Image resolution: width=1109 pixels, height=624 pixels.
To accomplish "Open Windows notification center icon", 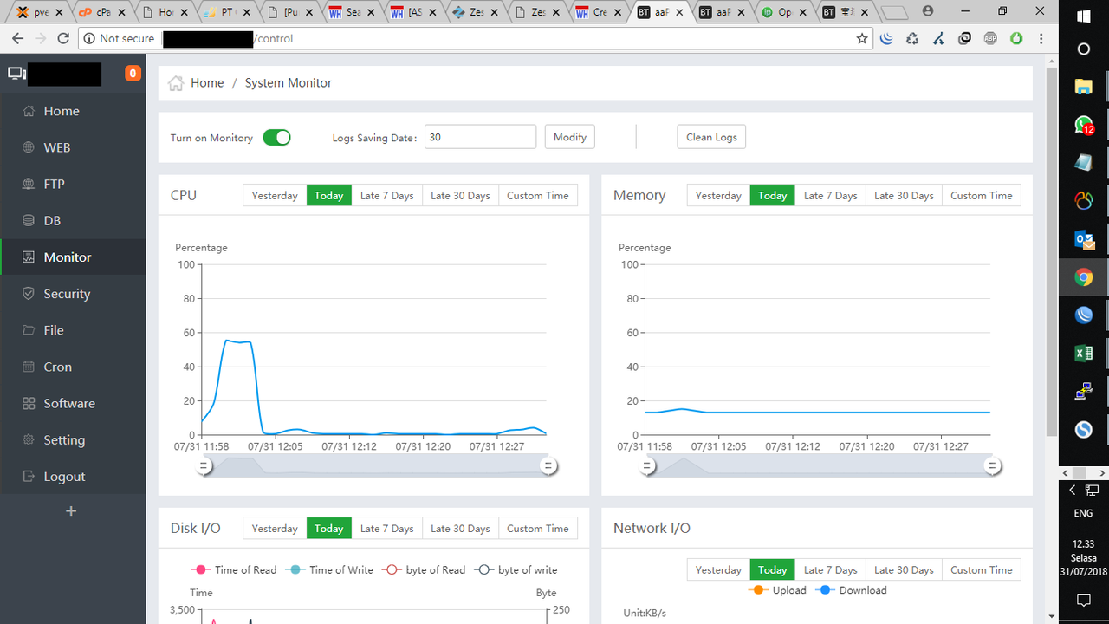I will point(1083,600).
